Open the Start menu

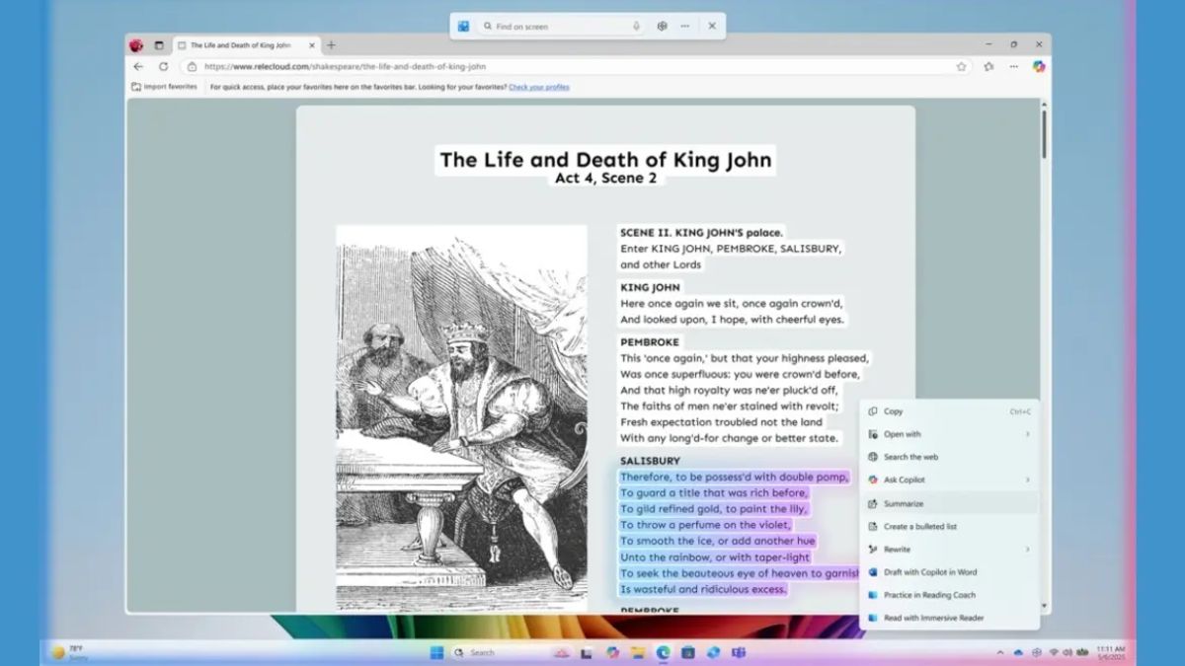click(437, 652)
